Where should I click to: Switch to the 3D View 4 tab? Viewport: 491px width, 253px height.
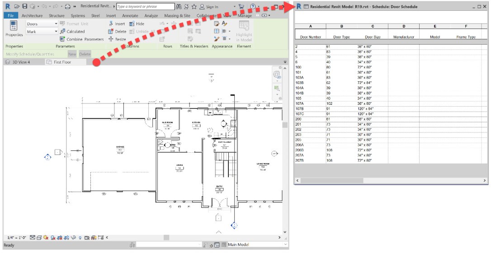(x=21, y=62)
